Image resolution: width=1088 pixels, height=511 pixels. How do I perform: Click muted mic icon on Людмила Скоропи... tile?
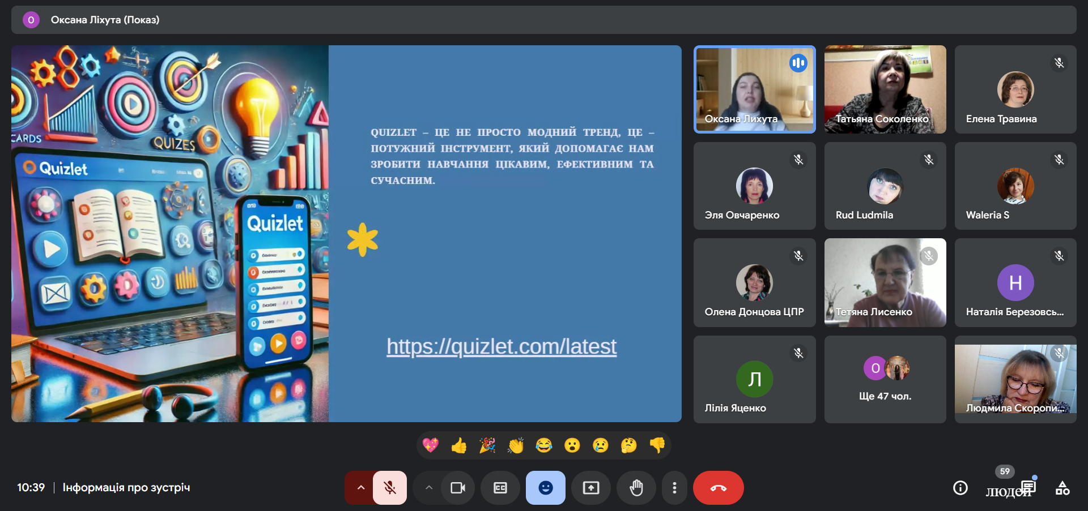click(1059, 353)
